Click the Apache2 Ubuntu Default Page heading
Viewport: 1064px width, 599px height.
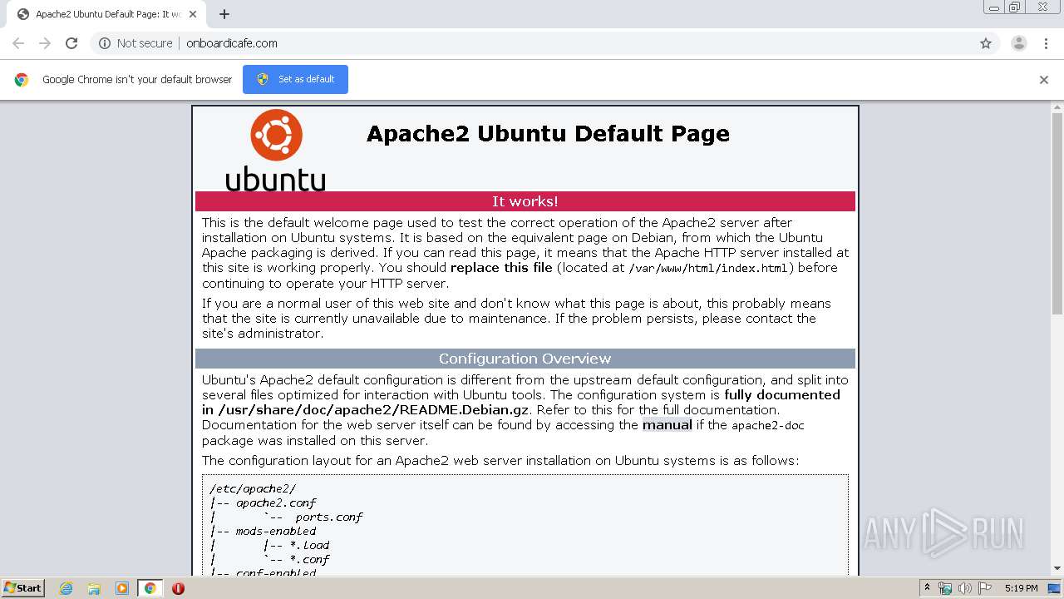pyautogui.click(x=548, y=133)
